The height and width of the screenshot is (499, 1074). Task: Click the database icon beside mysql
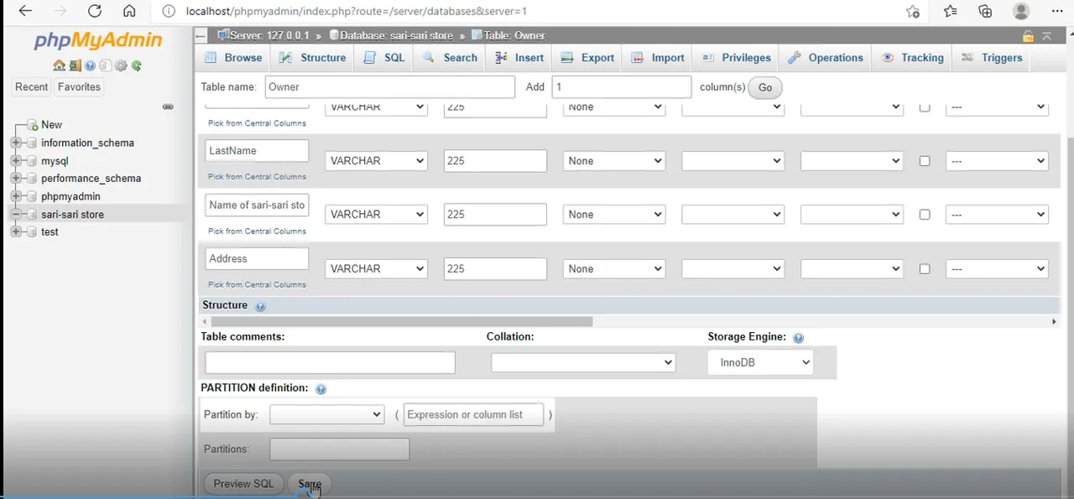(x=33, y=161)
